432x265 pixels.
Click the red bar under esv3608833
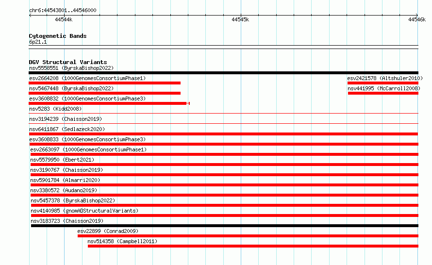(x=224, y=144)
